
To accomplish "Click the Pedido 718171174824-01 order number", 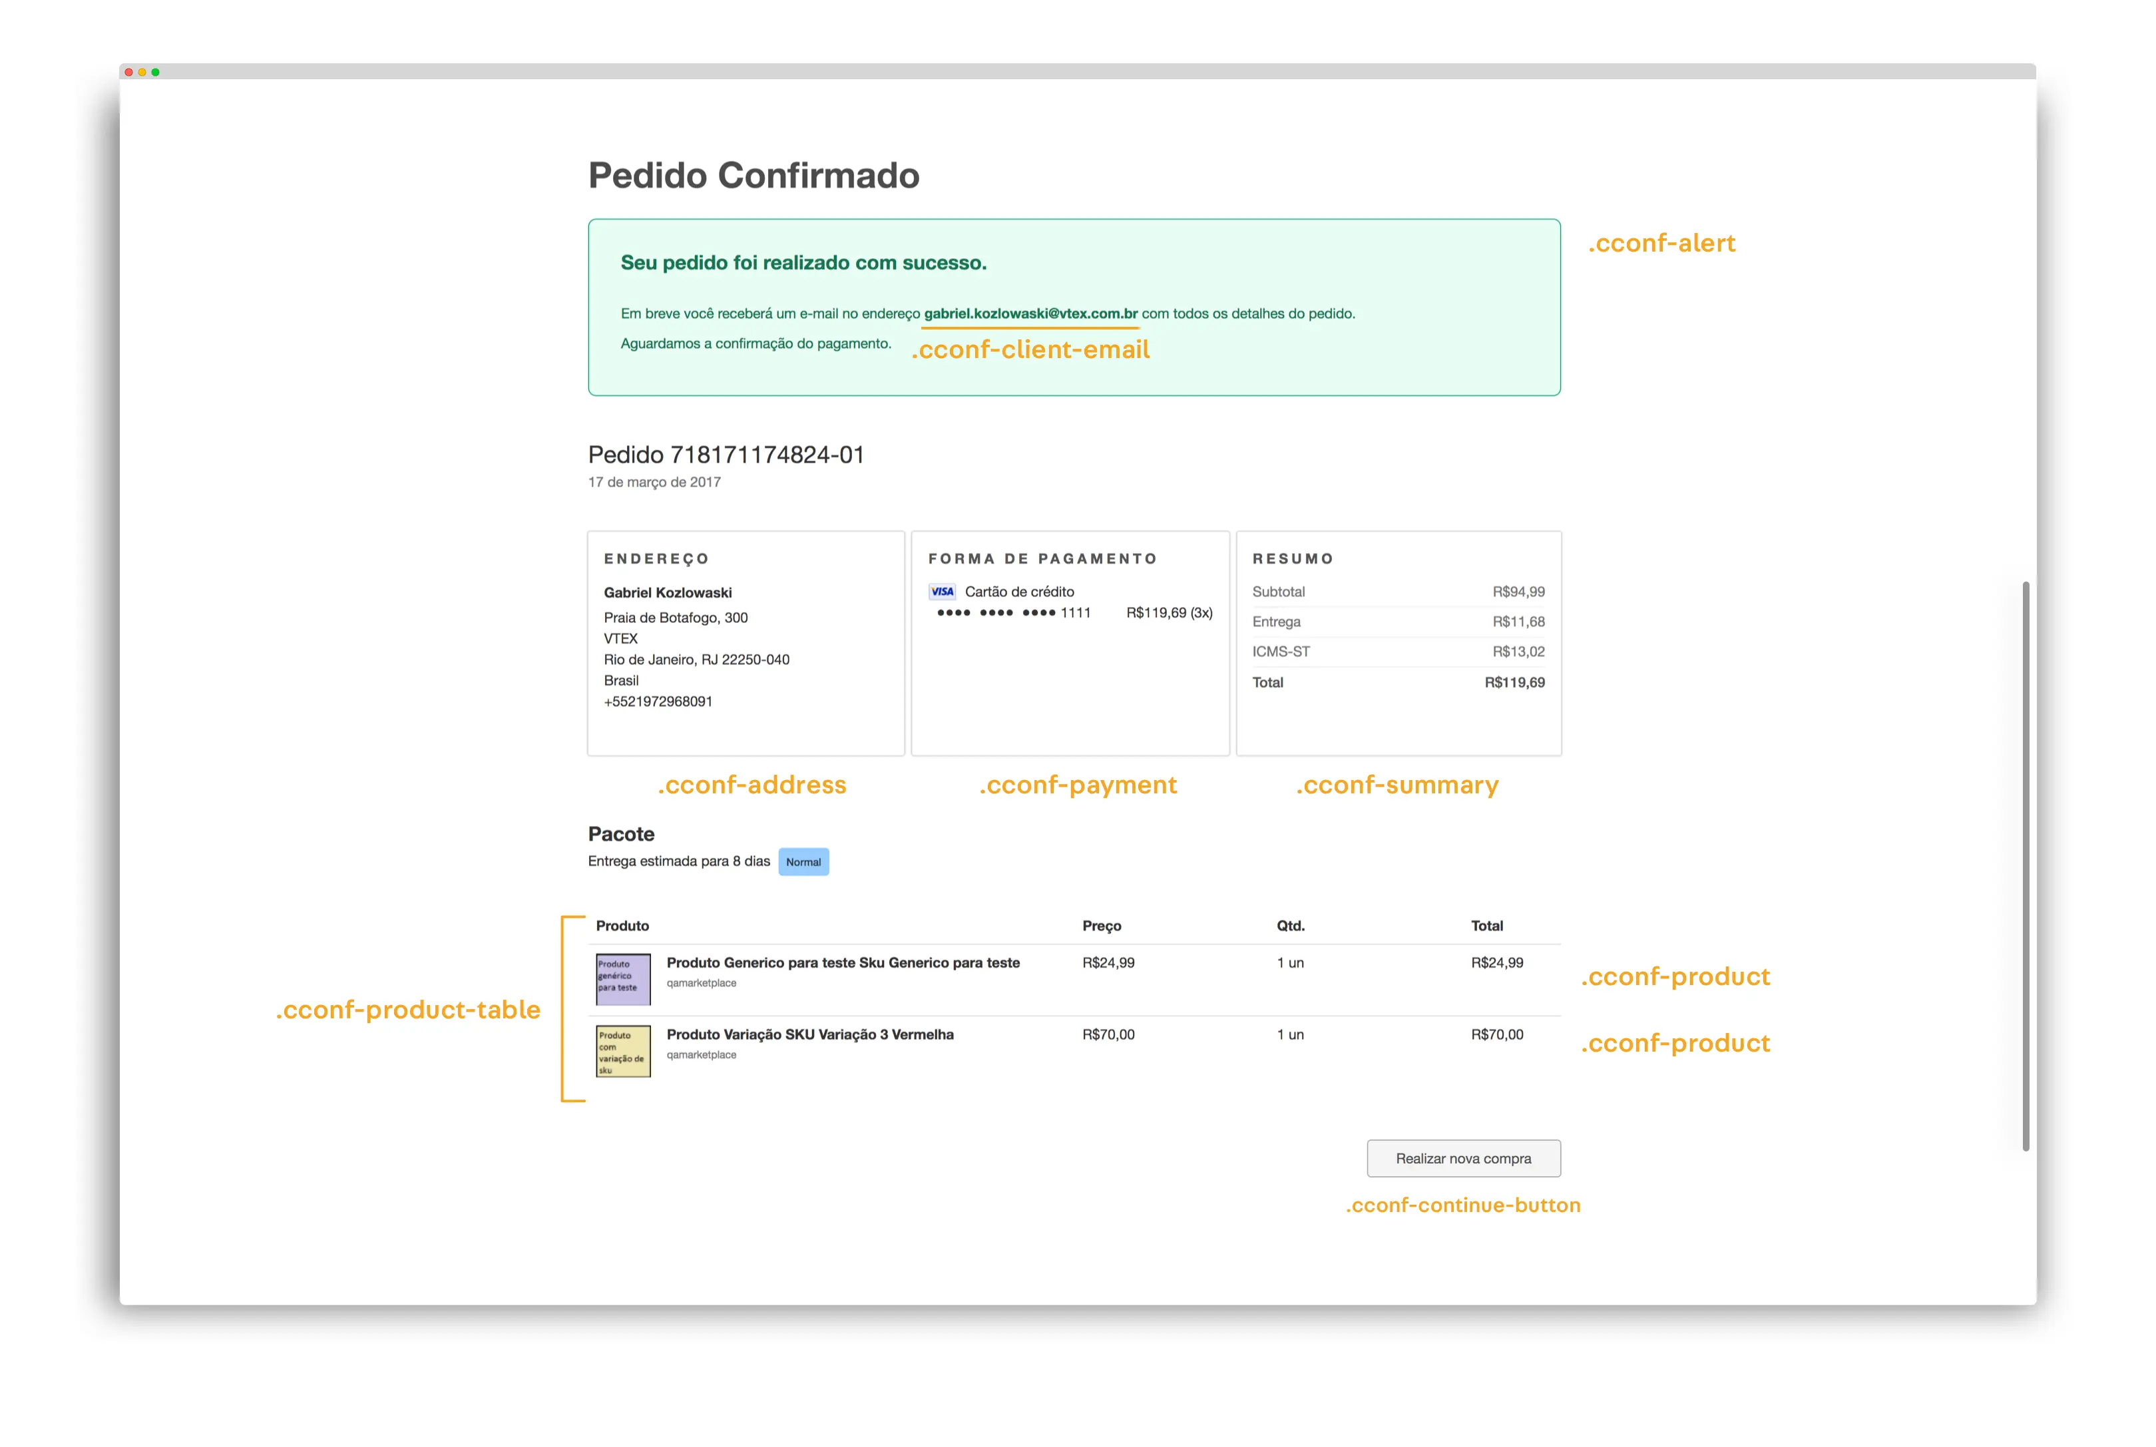I will [x=726, y=455].
